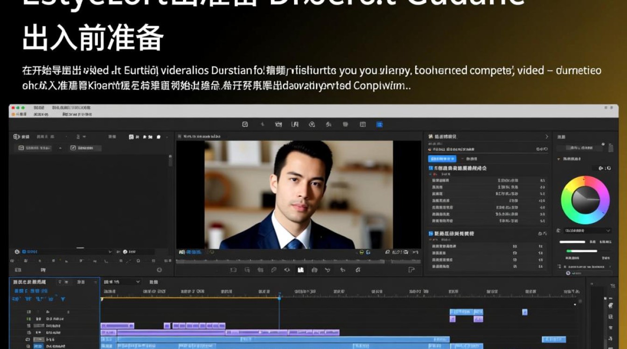Select the magnifier icon in the top center toolbar
Image resolution: width=627 pixels, height=349 pixels.
[312, 124]
